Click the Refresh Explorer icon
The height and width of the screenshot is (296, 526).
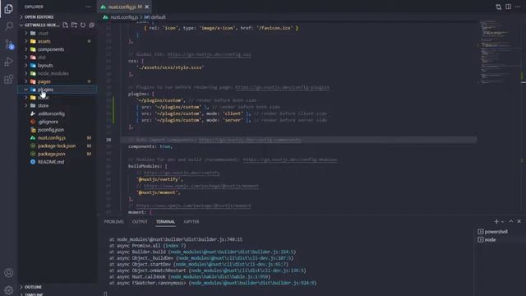(x=83, y=25)
